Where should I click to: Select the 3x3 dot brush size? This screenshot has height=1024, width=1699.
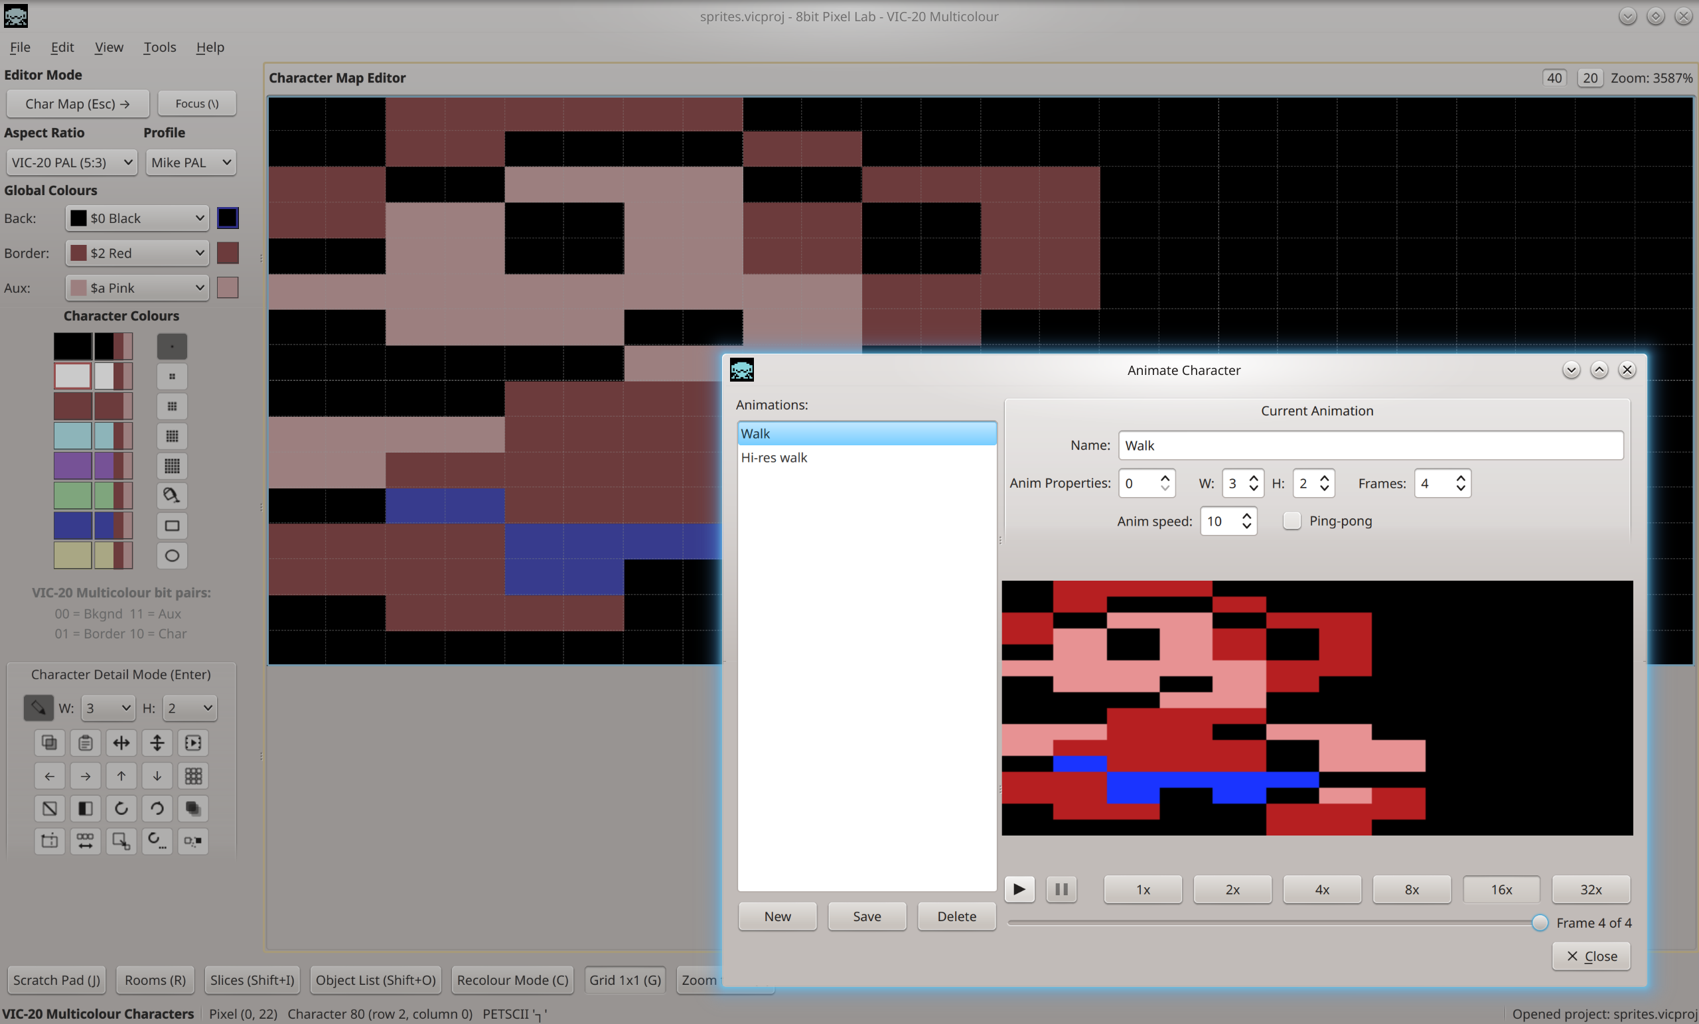(x=172, y=406)
